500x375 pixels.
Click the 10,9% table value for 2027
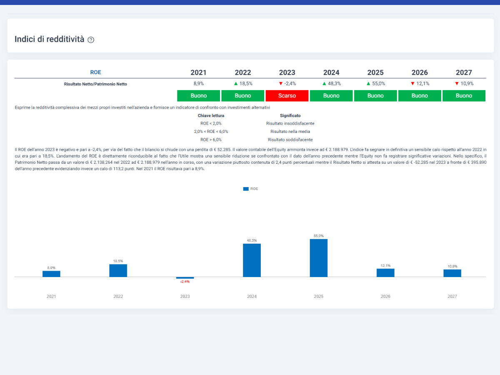pyautogui.click(x=467, y=83)
